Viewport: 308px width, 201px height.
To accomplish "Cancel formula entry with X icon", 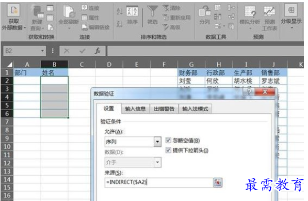I will [x=67, y=51].
